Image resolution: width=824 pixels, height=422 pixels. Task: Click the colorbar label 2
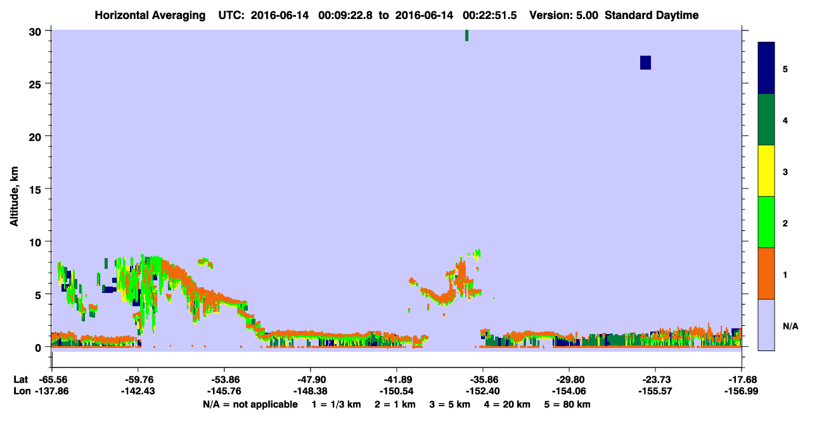coord(785,223)
